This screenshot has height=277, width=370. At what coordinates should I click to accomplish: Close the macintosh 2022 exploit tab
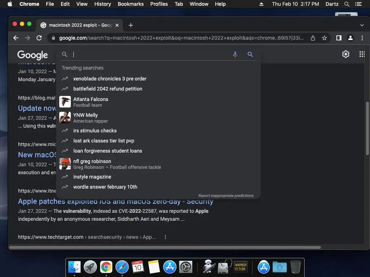pyautogui.click(x=117, y=25)
